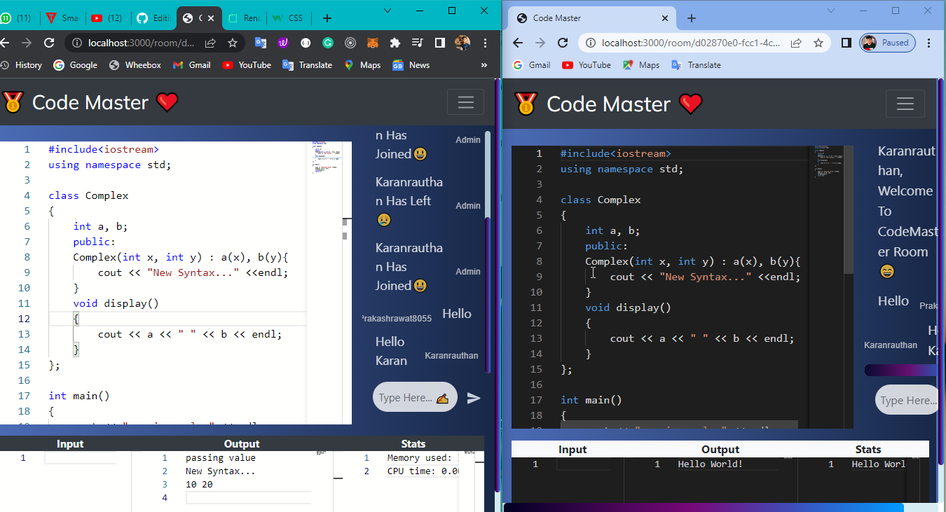946x512 pixels.
Task: Toggle navbar menu in right Code Master window
Action: 905,104
